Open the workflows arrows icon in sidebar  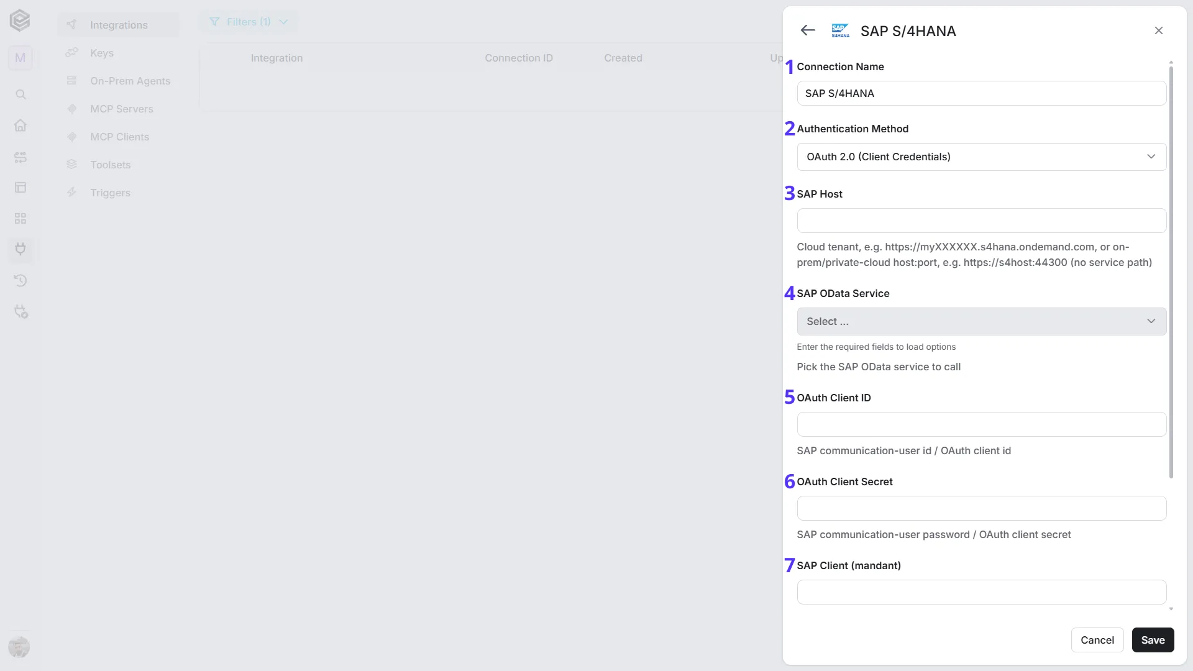[21, 157]
